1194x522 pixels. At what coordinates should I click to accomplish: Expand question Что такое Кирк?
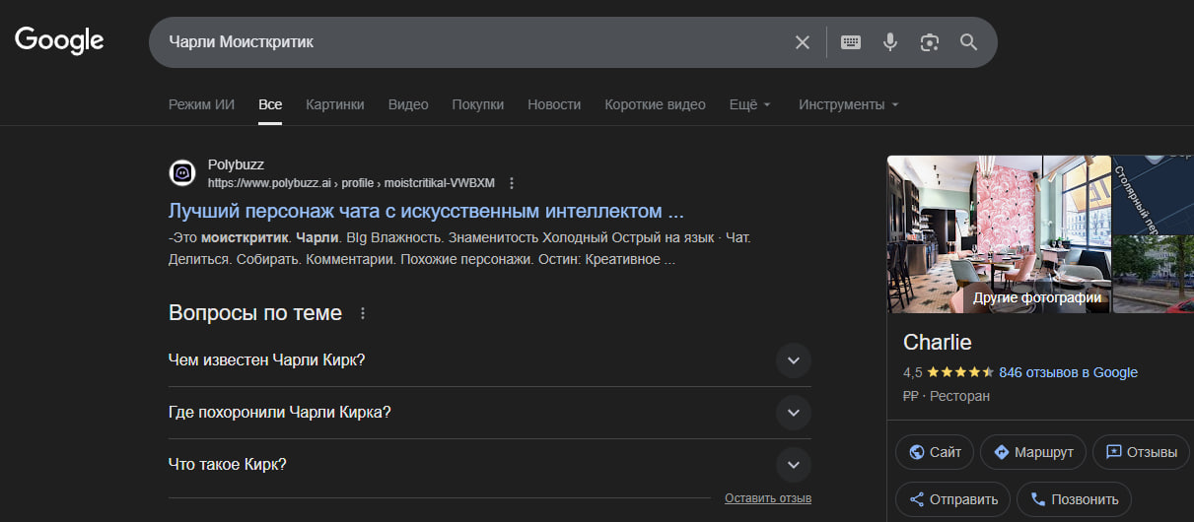point(793,465)
